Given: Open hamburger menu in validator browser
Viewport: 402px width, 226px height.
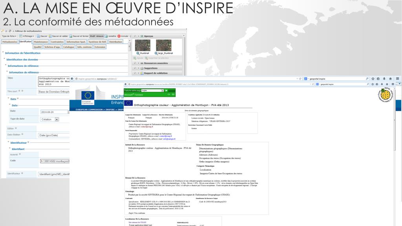Looking at the screenshot, I should (x=398, y=78).
